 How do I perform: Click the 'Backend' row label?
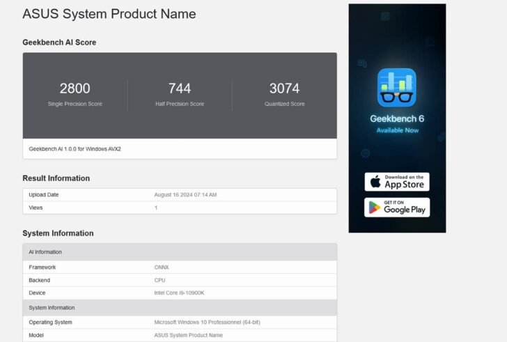pyautogui.click(x=39, y=280)
